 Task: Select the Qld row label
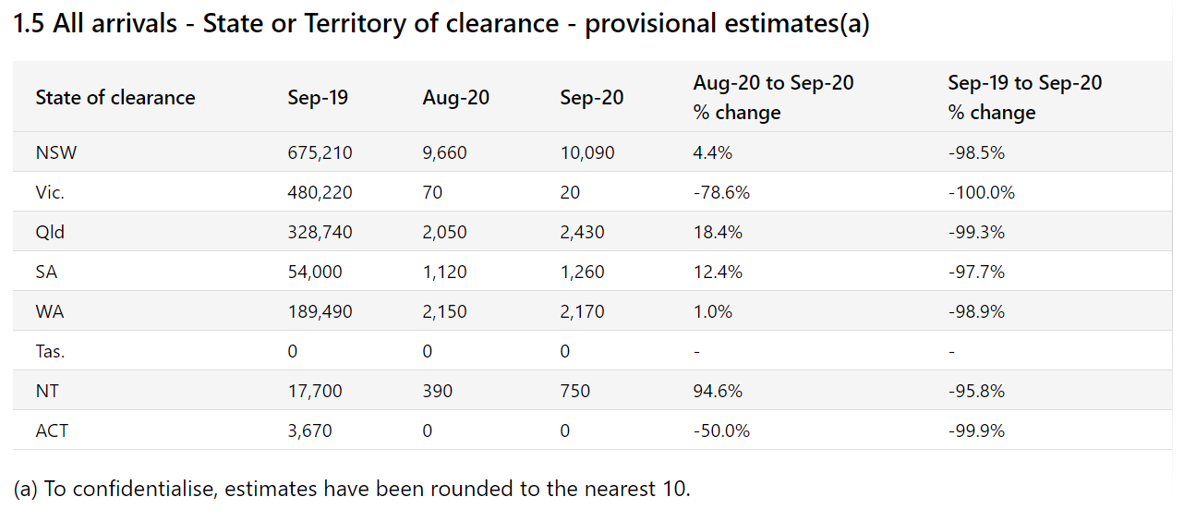click(50, 233)
